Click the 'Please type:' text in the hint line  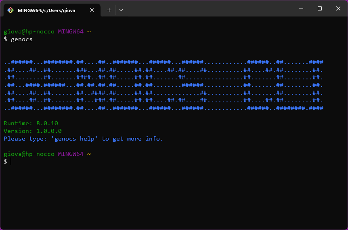(x=25, y=139)
